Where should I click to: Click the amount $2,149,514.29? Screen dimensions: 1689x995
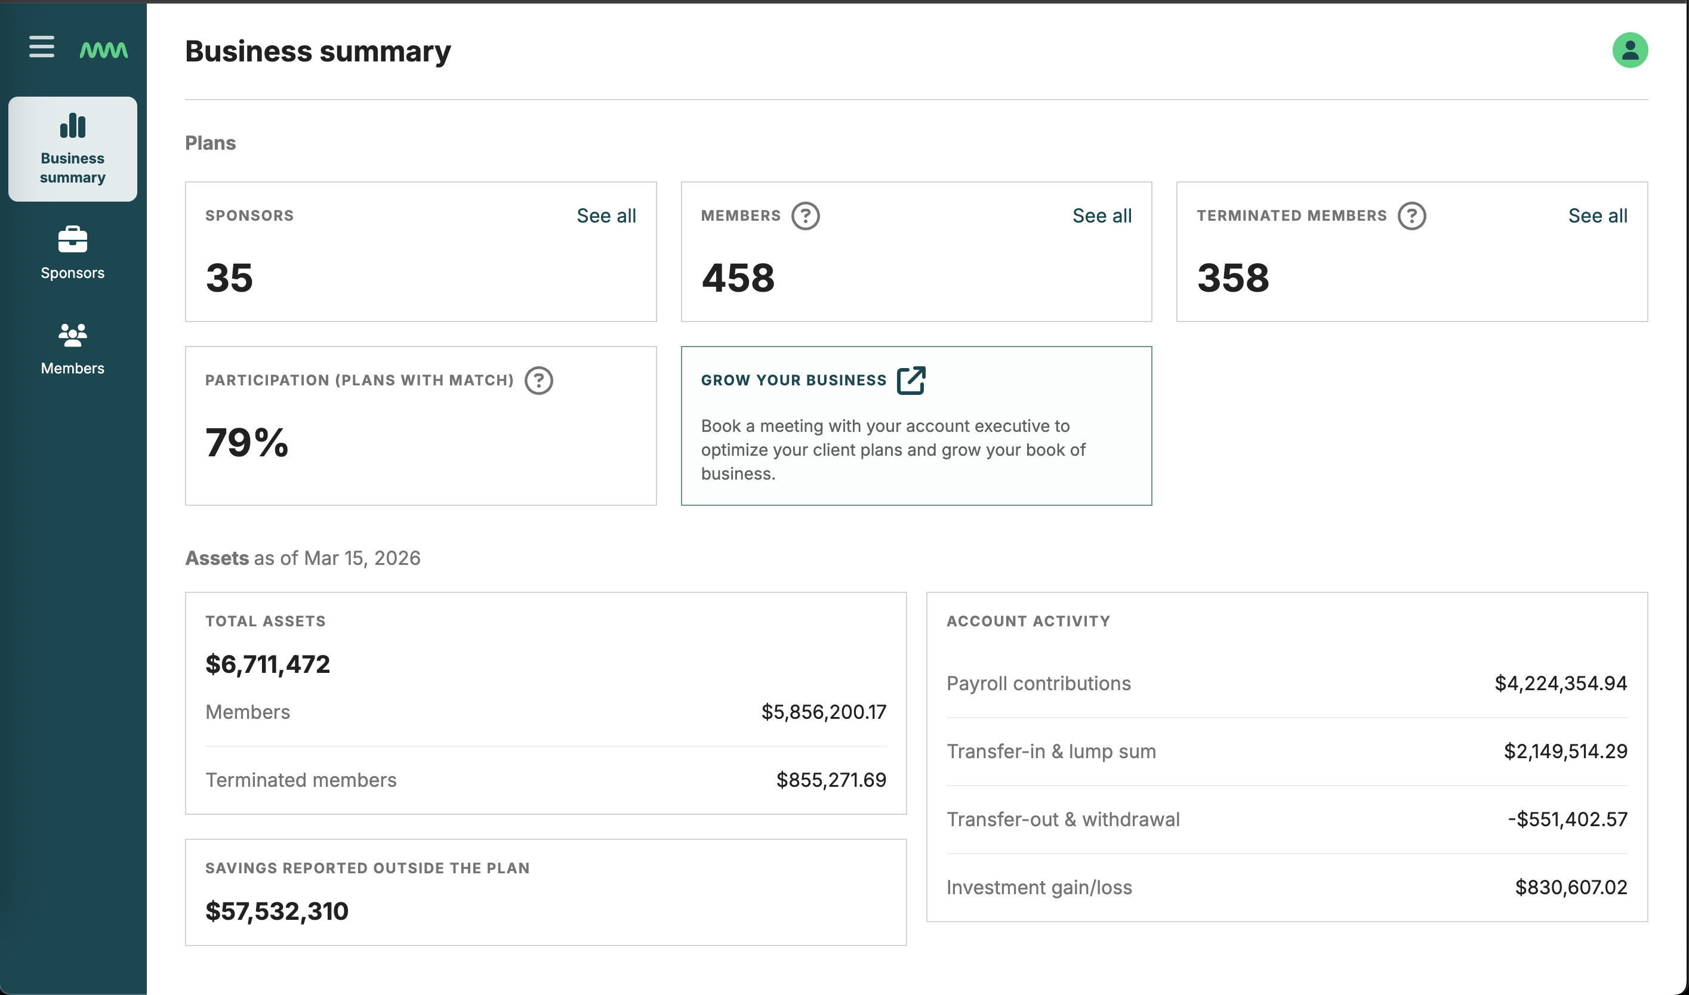[1565, 751]
